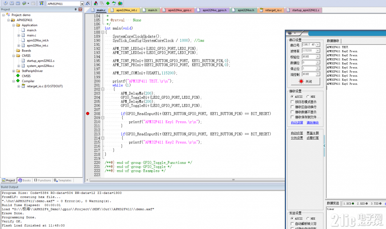The image size is (386, 229).
Task: Click the Batch build toolbar icon
Action: point(24,3)
